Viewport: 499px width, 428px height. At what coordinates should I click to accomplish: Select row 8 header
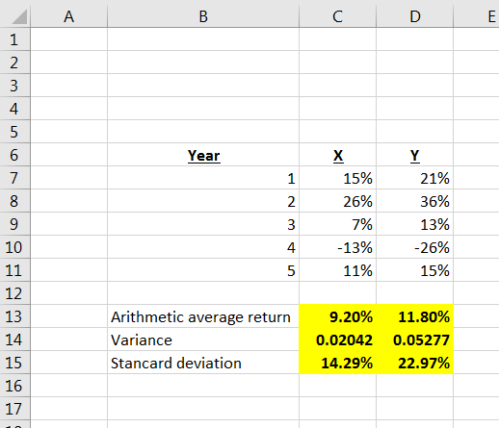point(14,201)
